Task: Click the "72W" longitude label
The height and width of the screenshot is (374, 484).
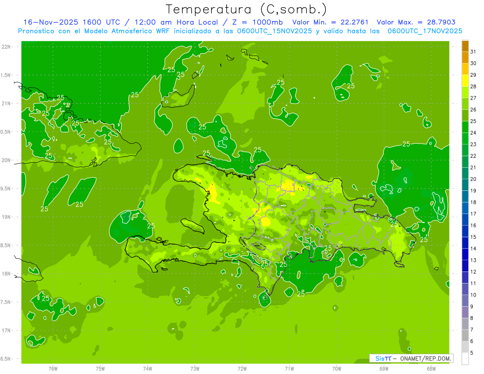Action: pyautogui.click(x=242, y=369)
